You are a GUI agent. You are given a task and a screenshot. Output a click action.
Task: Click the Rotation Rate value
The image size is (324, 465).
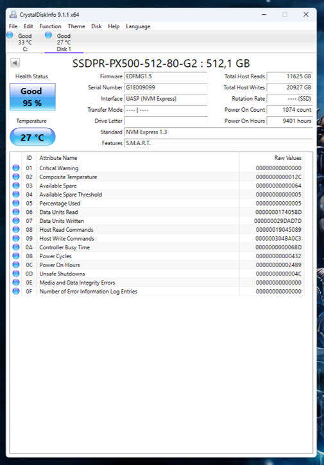(289, 98)
